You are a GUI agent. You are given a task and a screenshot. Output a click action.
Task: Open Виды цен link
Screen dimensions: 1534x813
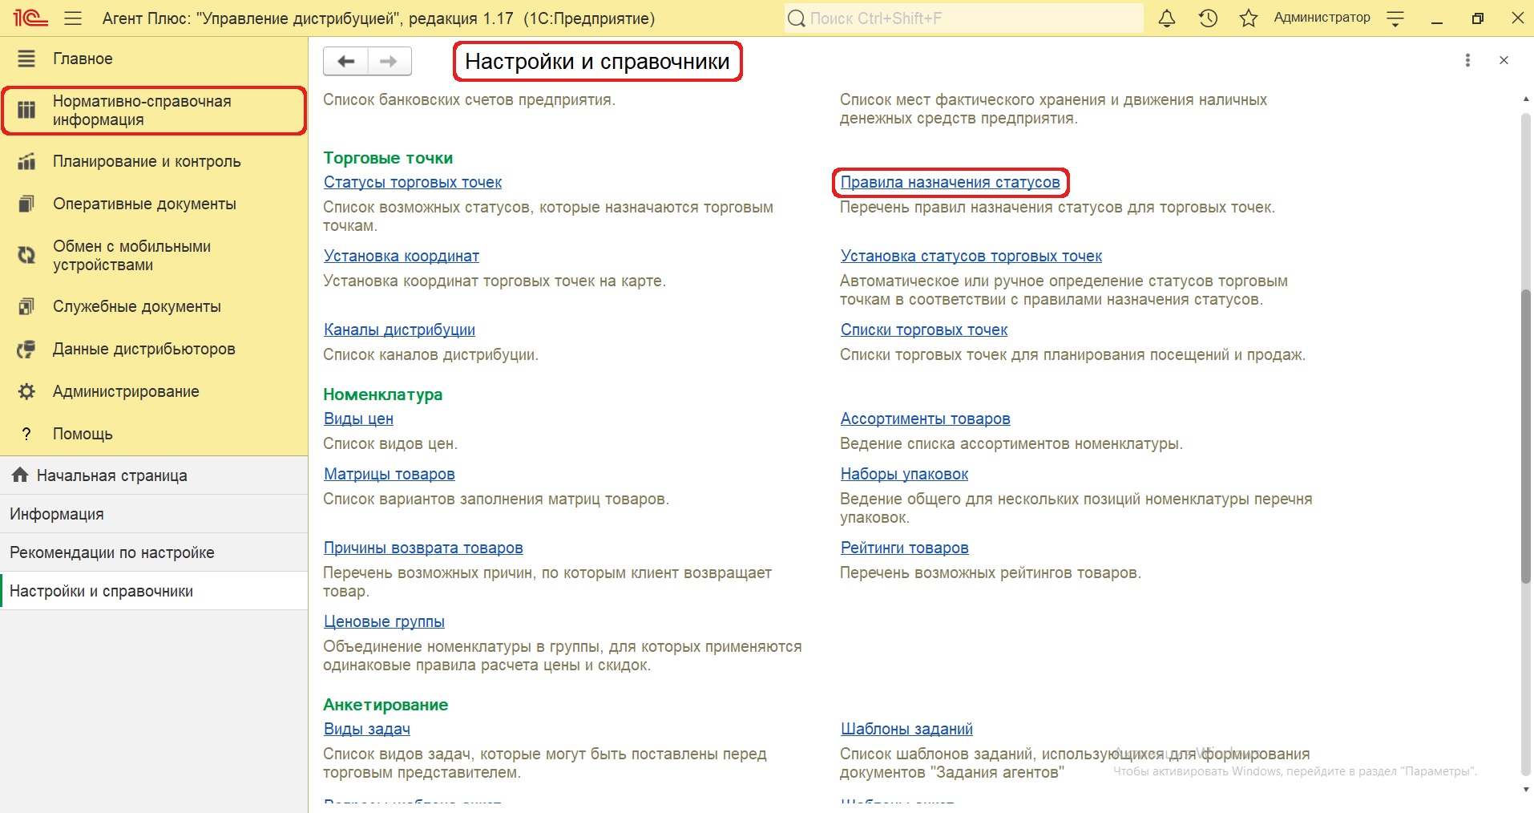tap(358, 419)
